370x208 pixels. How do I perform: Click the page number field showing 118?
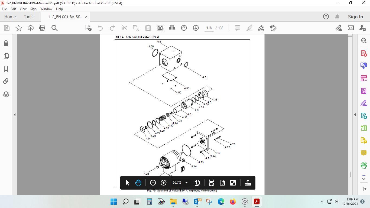209,28
